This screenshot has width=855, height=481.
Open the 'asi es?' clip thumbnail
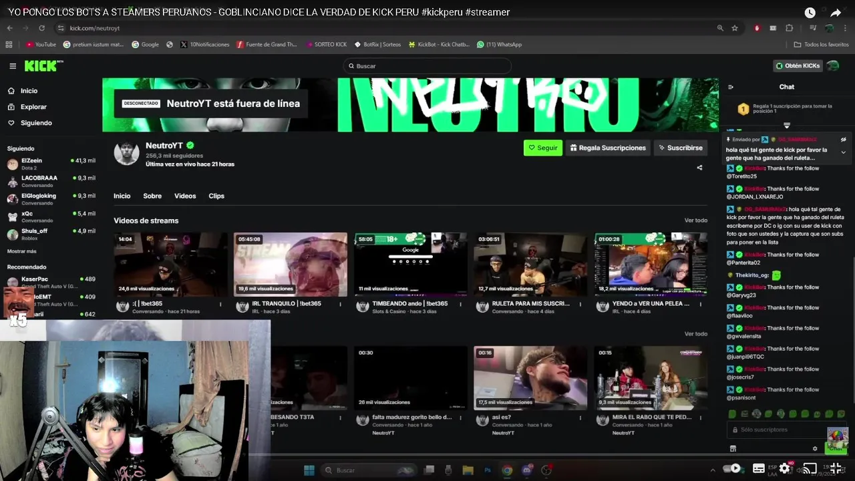point(530,378)
